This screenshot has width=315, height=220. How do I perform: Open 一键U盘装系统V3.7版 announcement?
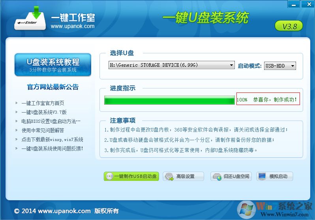tap(44, 112)
